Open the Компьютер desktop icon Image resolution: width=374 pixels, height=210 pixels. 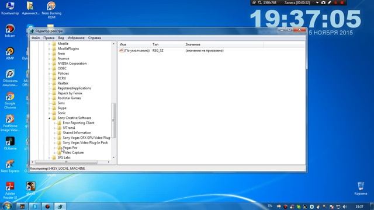coord(10,8)
